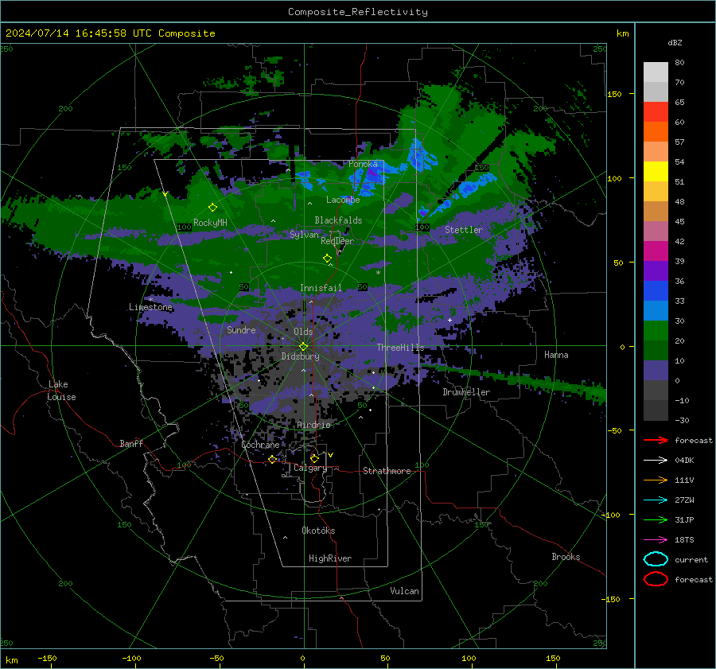
Task: Click yellow diamond marker below Cochrane
Action: (272, 460)
